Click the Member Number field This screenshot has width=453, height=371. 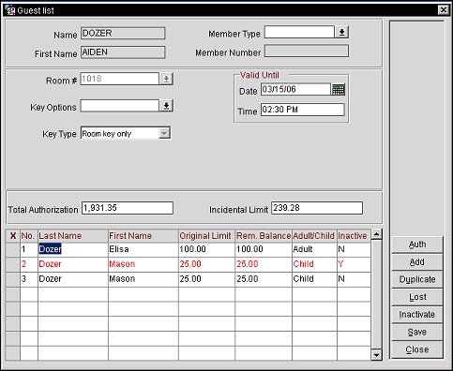pyautogui.click(x=307, y=52)
